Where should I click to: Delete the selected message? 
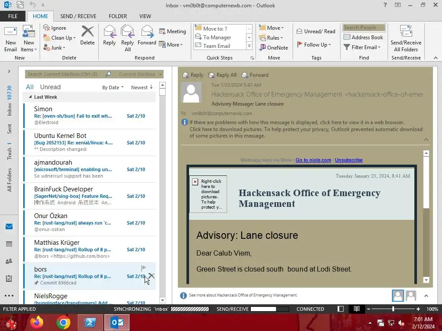point(87,35)
